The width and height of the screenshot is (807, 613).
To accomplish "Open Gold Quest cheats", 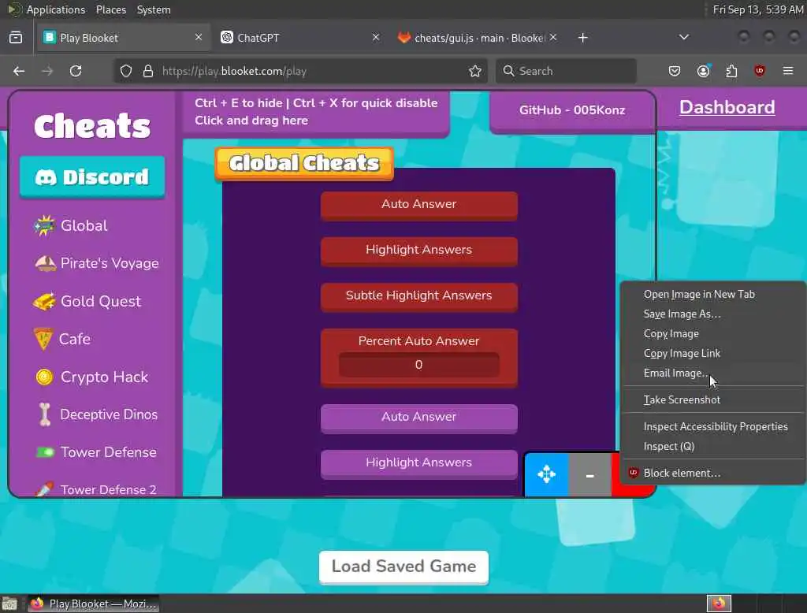I will 87,301.
